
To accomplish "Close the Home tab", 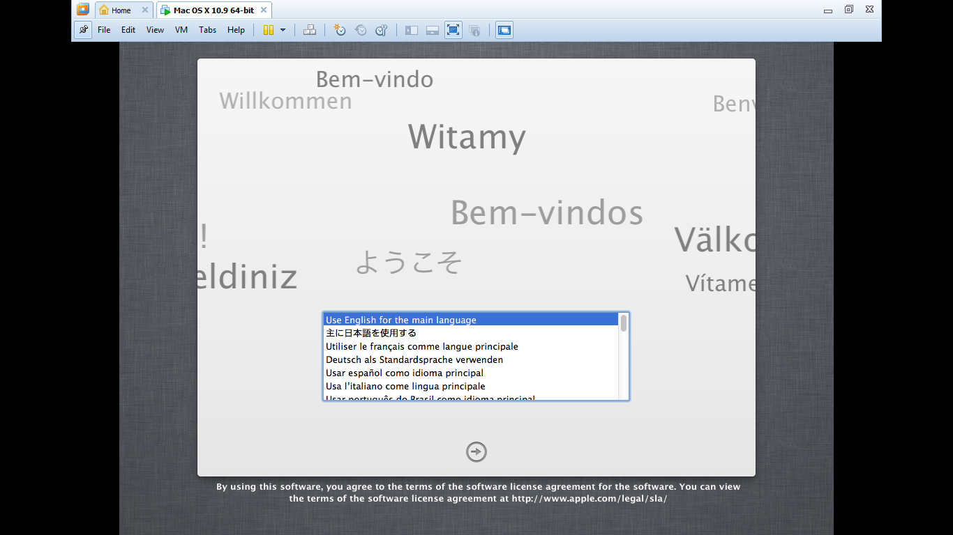I will tap(145, 10).
